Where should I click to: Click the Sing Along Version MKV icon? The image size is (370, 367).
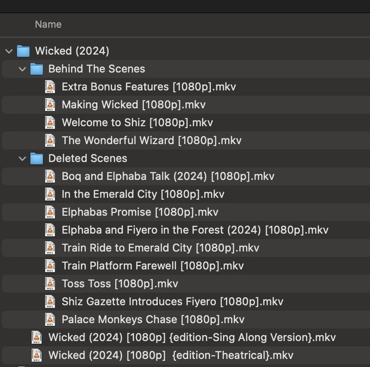click(x=36, y=338)
